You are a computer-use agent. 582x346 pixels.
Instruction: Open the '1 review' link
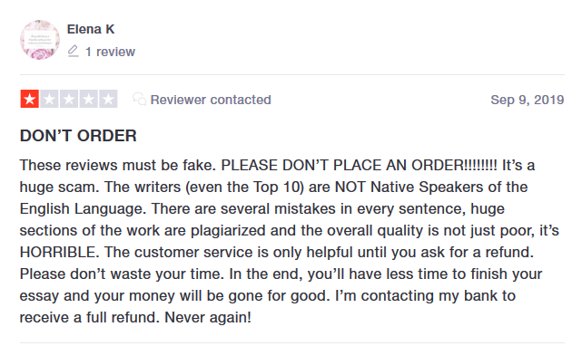110,52
